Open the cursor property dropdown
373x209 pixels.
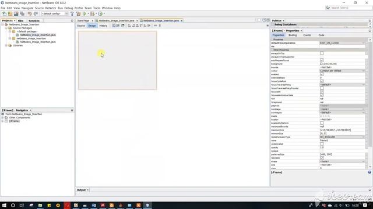[x=342, y=71]
